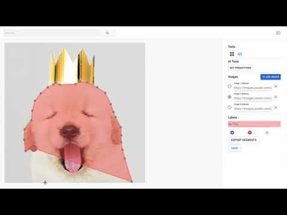Select the second image radio button

[x=230, y=97]
